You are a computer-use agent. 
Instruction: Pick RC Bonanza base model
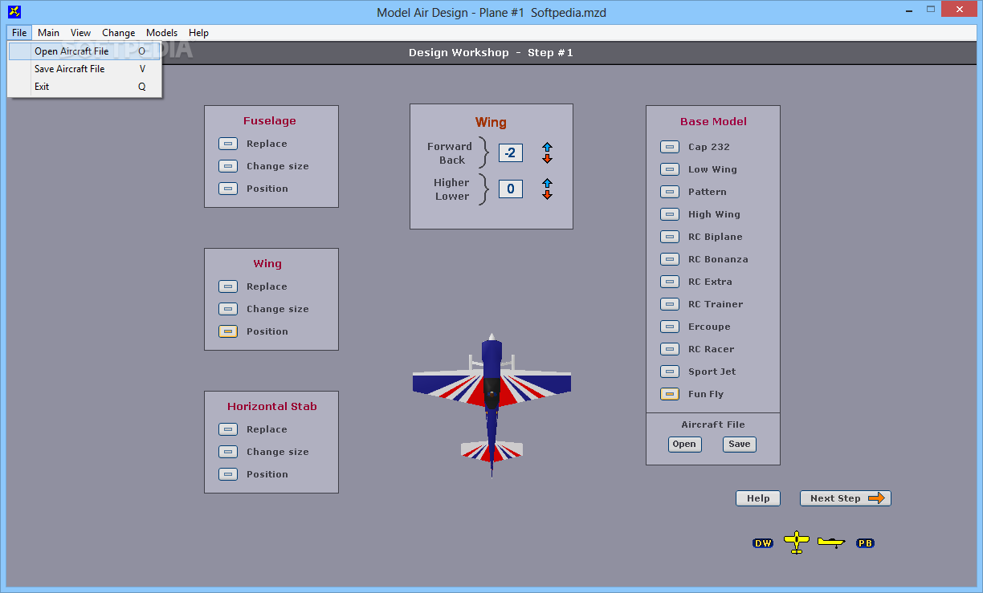coord(670,259)
